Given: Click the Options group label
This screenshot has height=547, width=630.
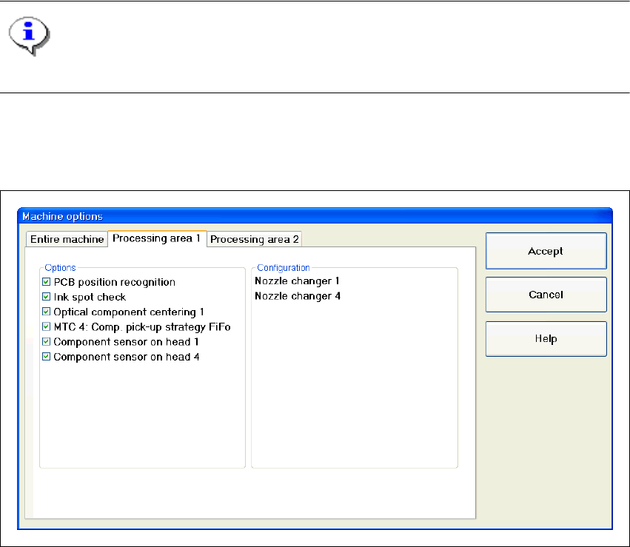Looking at the screenshot, I should pos(60,267).
